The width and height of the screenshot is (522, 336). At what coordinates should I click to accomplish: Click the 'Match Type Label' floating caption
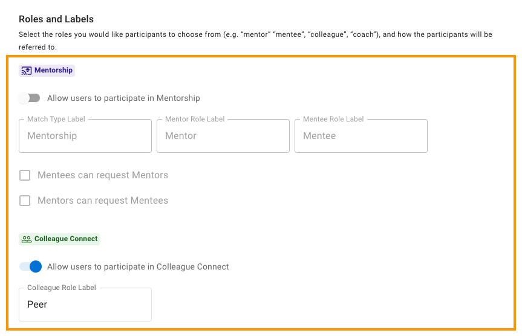coord(56,119)
